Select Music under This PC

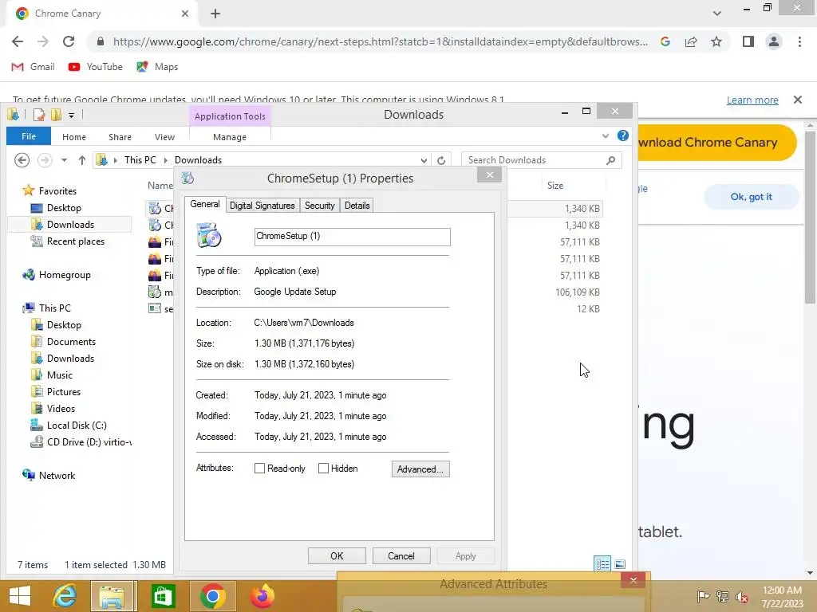pyautogui.click(x=59, y=375)
